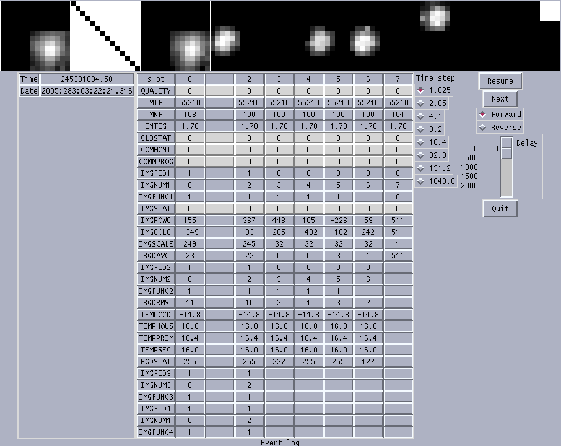Click the 'slot' header cell
The image size is (561, 446).
pos(156,79)
